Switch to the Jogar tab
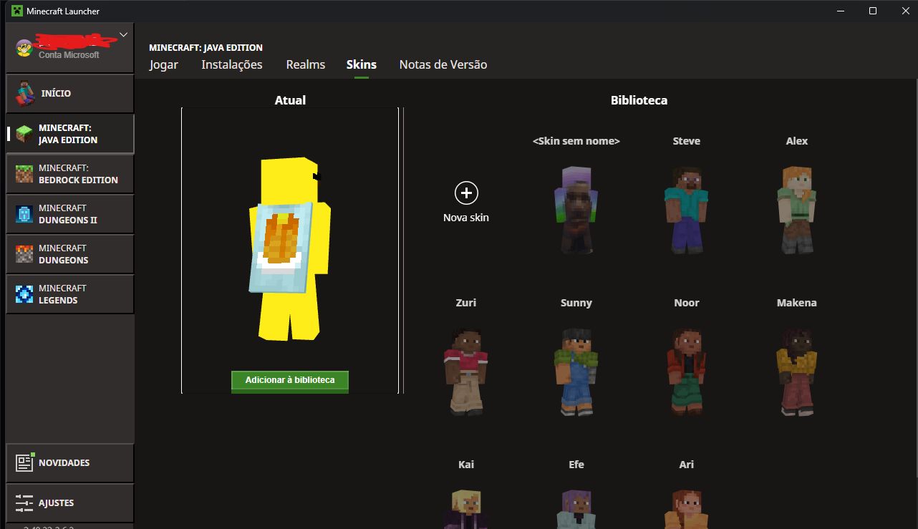Screen dimensions: 918x529 164,64
